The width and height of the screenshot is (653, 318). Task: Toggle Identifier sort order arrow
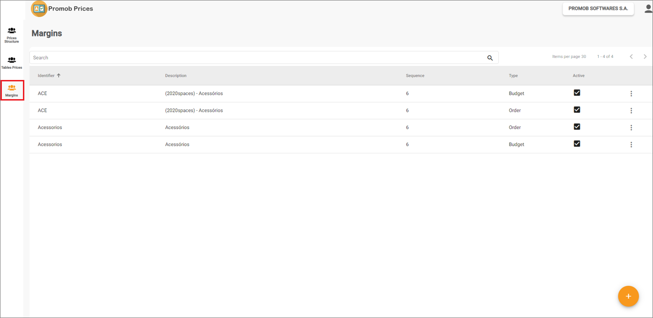point(58,75)
